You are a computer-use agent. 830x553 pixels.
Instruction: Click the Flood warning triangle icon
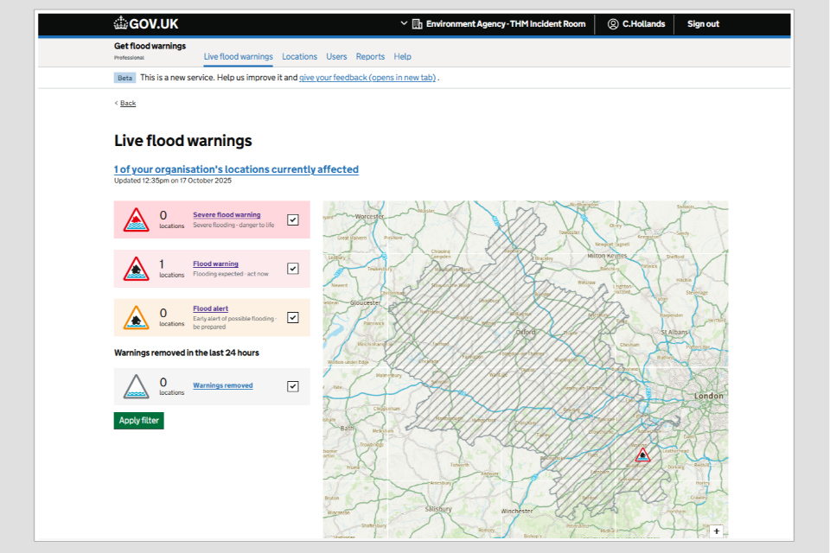coord(136,269)
